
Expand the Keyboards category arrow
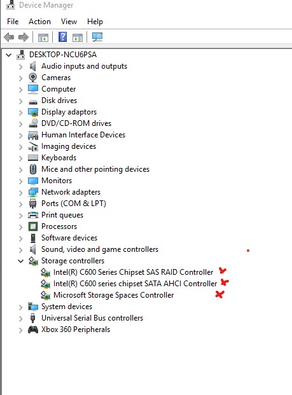[x=20, y=158]
